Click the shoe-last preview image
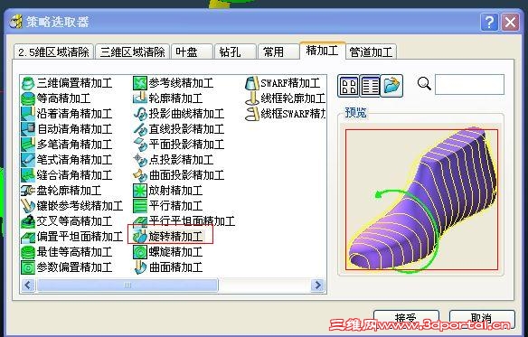Screen dimensions: 528x337 (421, 200)
